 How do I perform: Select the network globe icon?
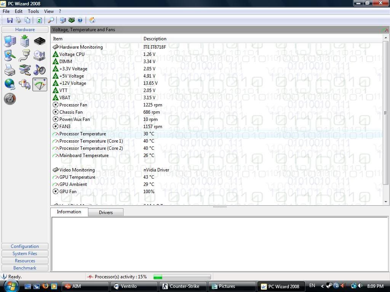click(10, 84)
